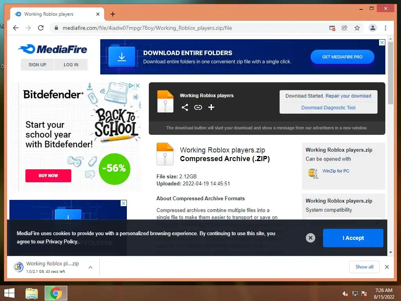Click the address bar URL

point(147,28)
